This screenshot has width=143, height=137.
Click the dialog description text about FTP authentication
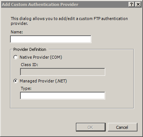point(69,21)
